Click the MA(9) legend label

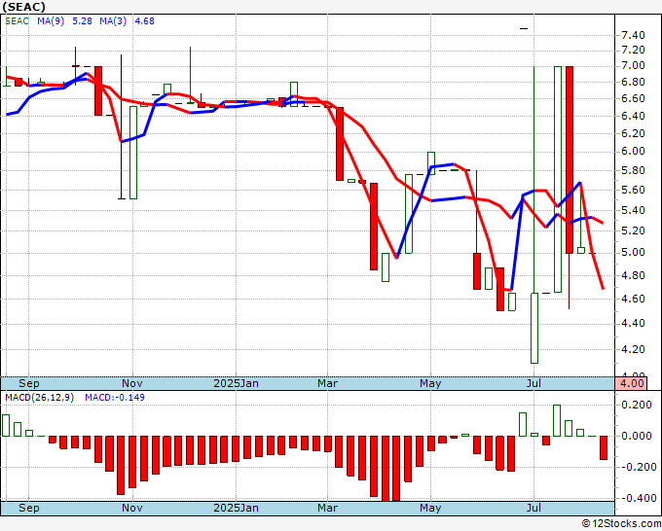pyautogui.click(x=51, y=21)
